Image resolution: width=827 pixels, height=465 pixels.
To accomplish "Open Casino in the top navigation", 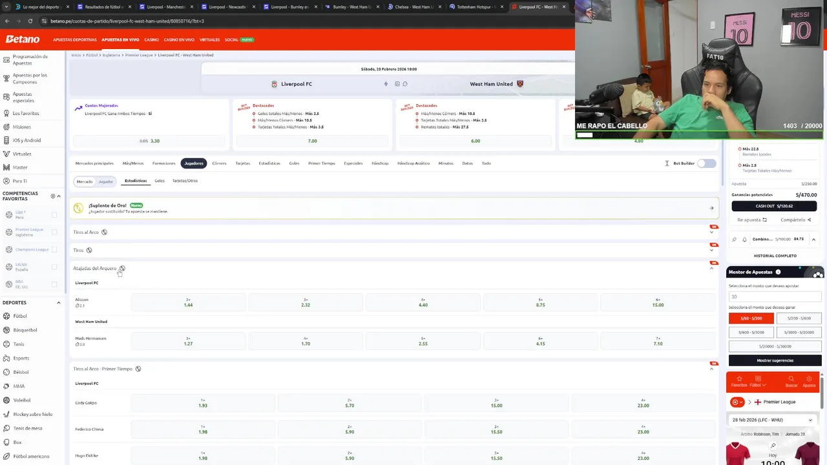I will coord(151,39).
